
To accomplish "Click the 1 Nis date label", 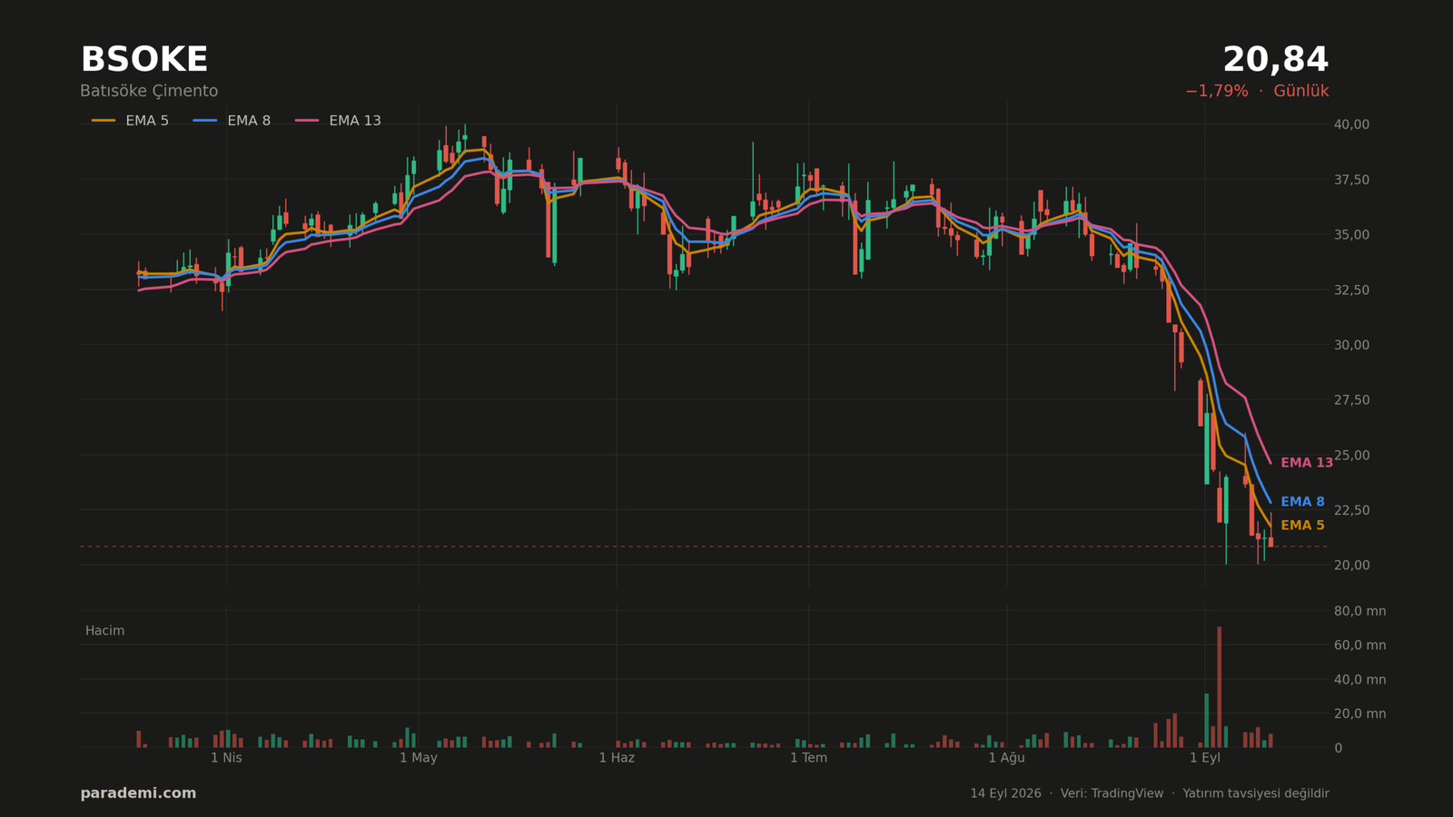I will (x=226, y=758).
